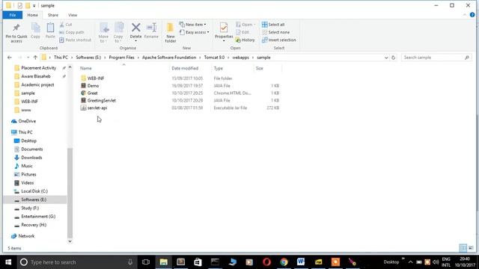Open recent locations dropdown arrow
Screen dimensions: 479x269
click(x=28, y=58)
